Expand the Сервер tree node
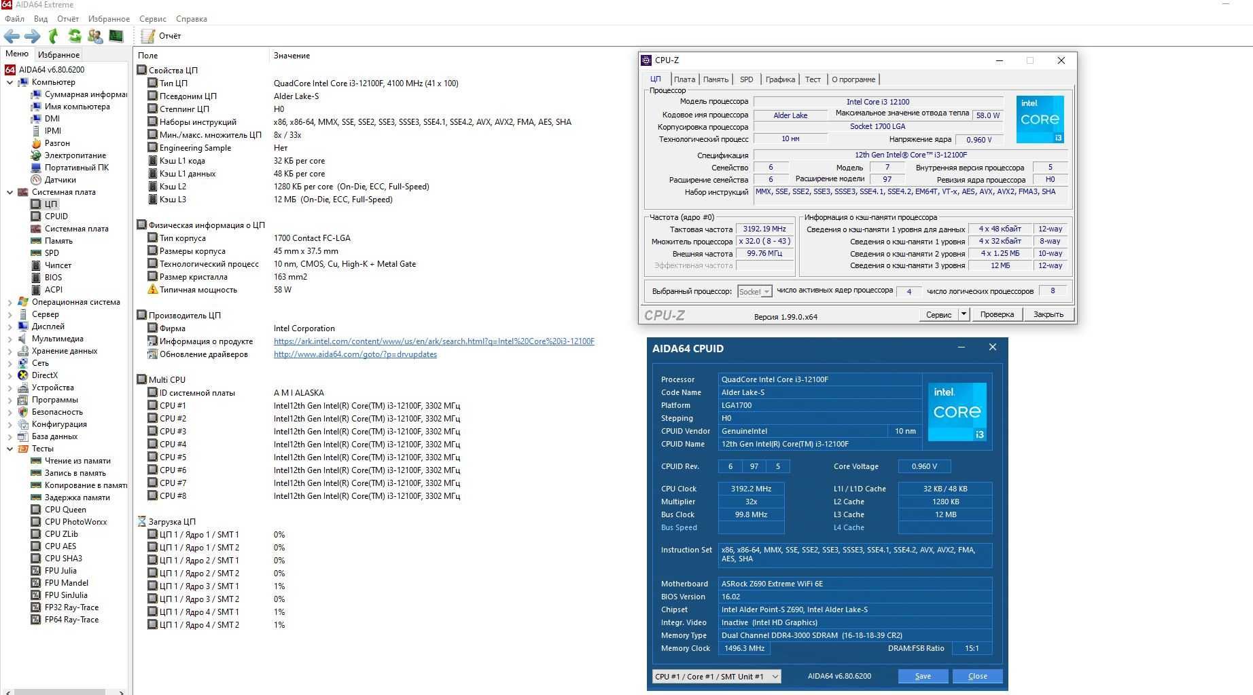Viewport: 1253px width, 695px height. 10,314
